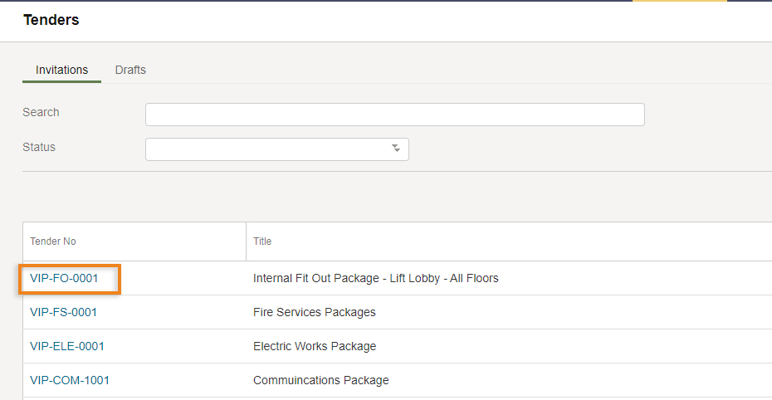Focus the Search text field

pos(395,115)
